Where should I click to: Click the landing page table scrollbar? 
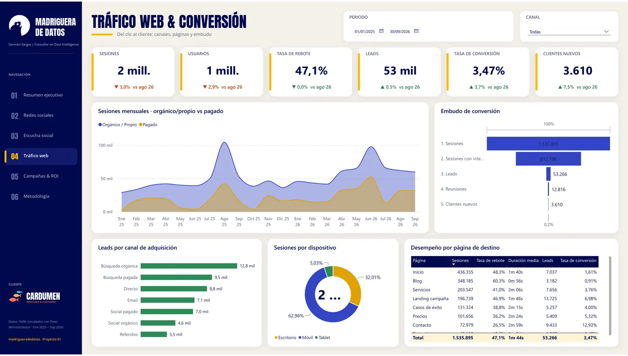tap(610, 296)
